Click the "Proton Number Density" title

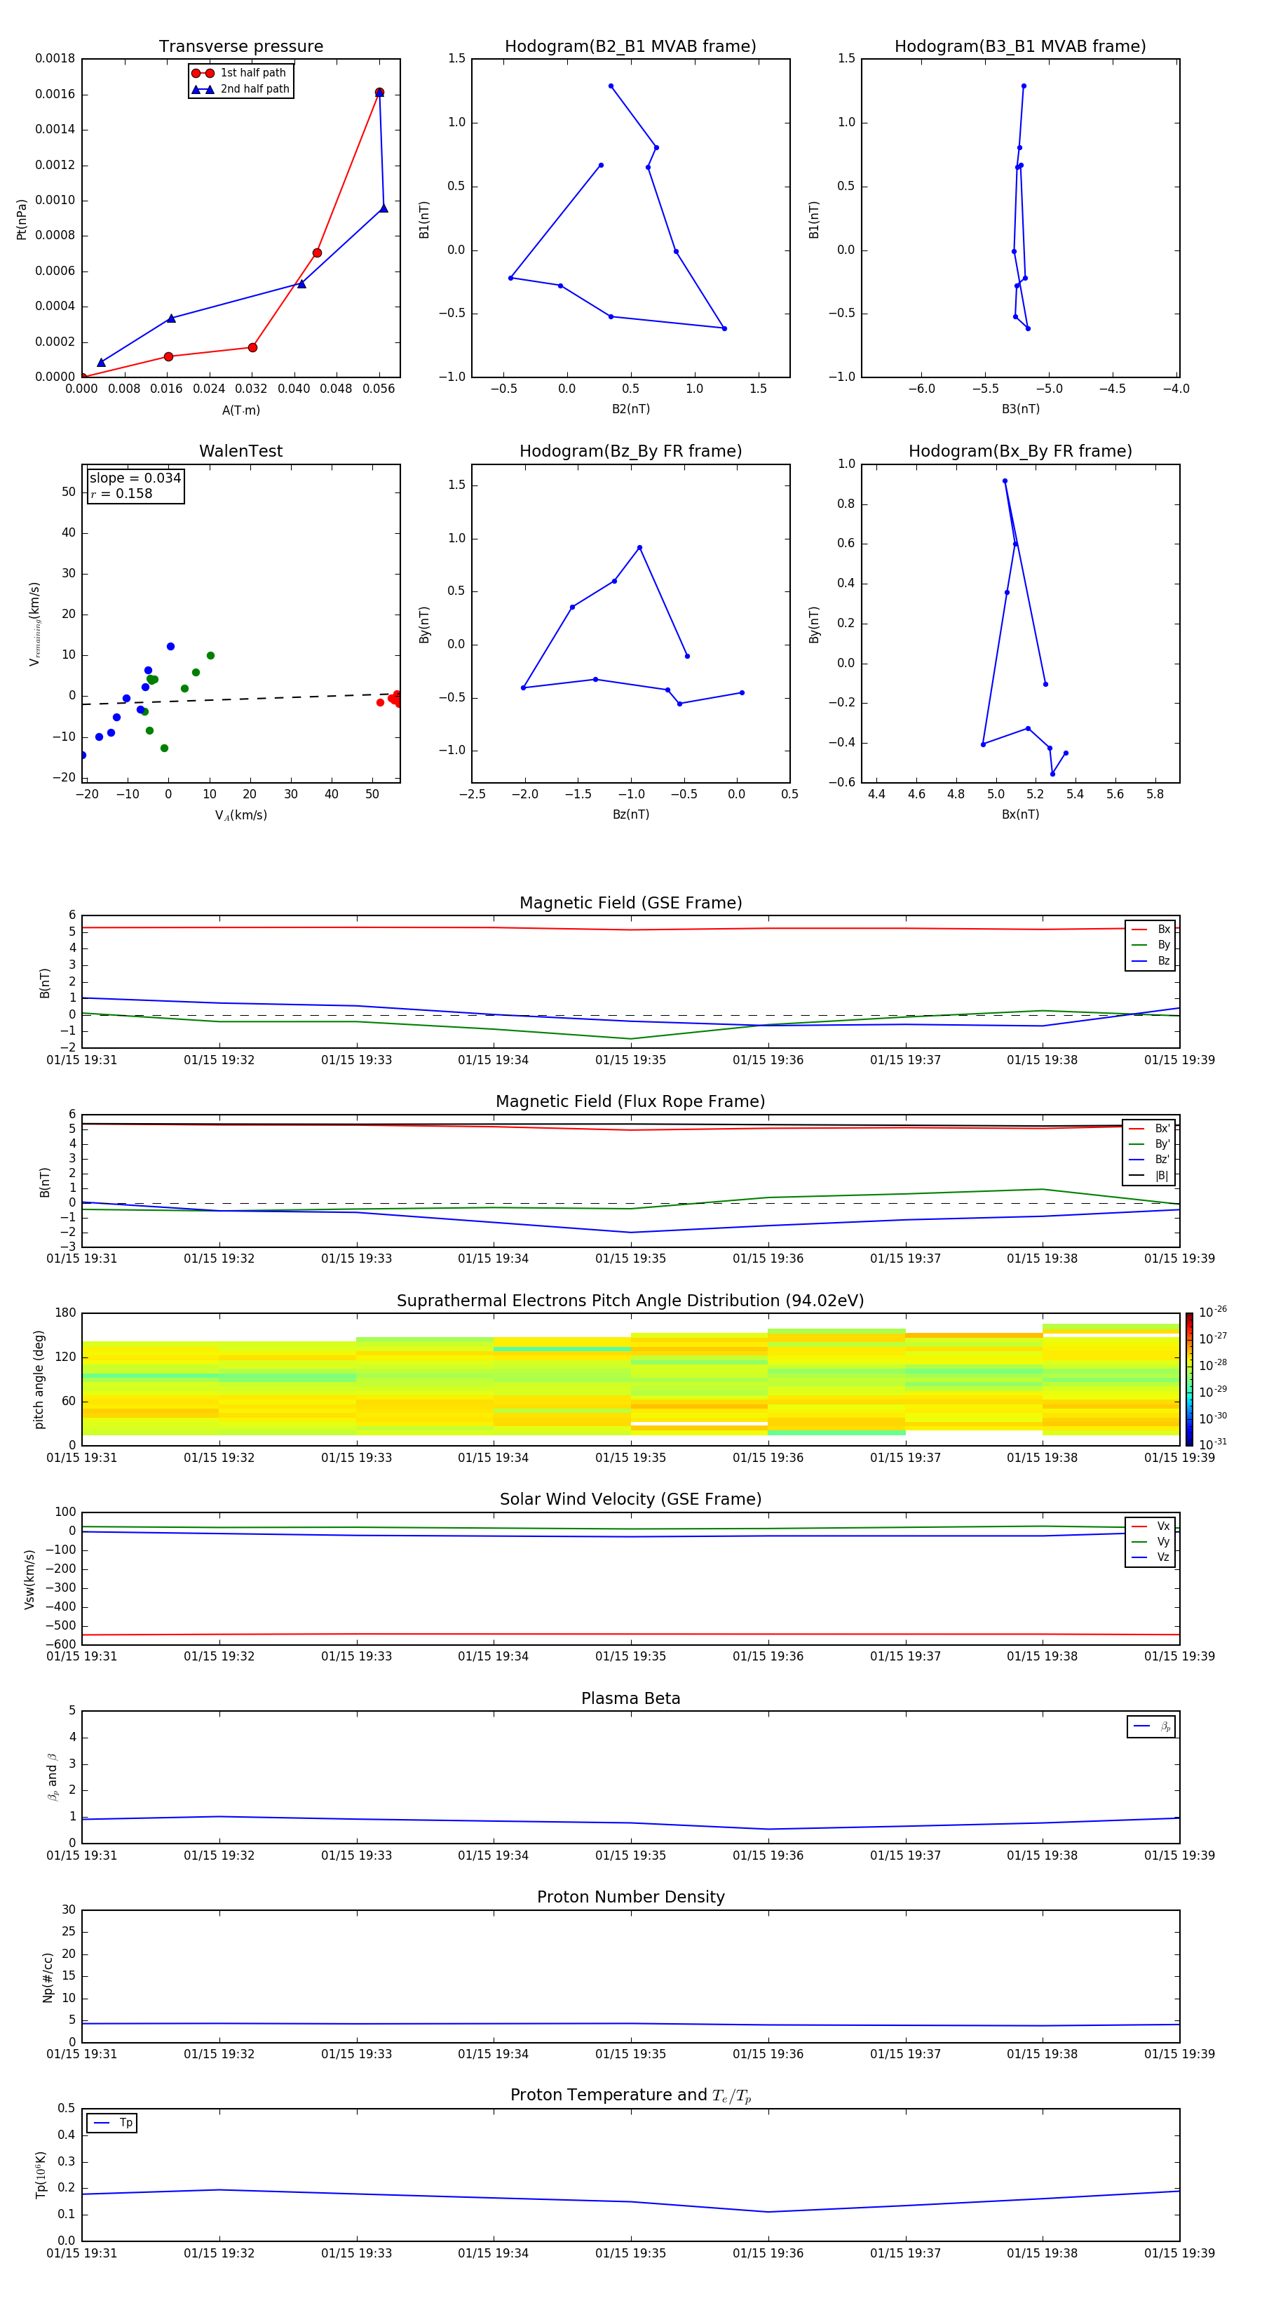(630, 1897)
